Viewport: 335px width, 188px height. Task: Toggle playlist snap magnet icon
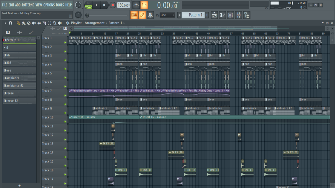coord(10,23)
